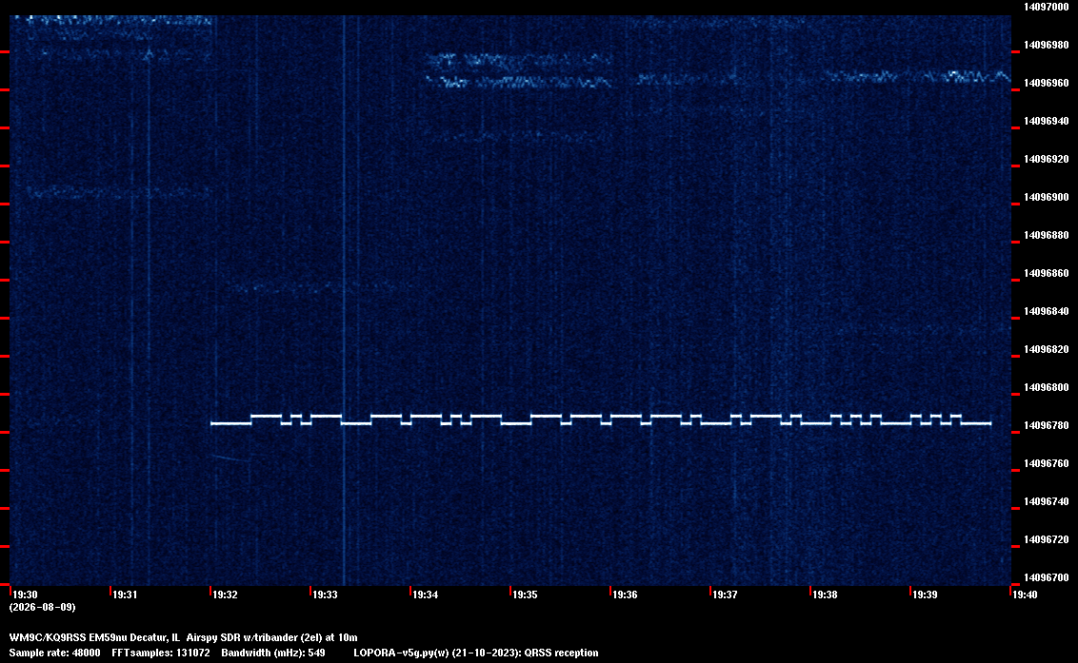Click the 19:36 time axis label

[625, 595]
